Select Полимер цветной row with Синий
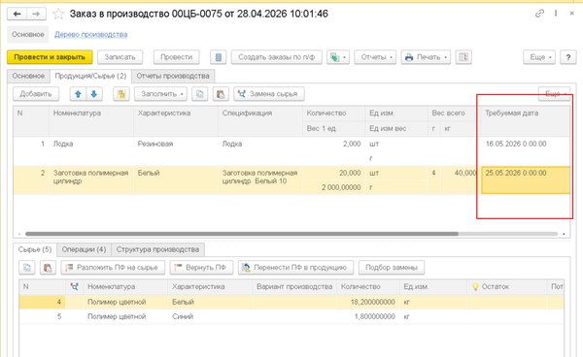Image resolution: width=583 pixels, height=357 pixels. (291, 316)
